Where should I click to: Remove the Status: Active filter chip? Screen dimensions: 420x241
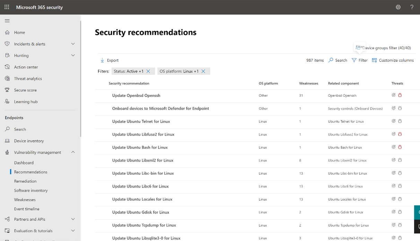click(x=148, y=71)
